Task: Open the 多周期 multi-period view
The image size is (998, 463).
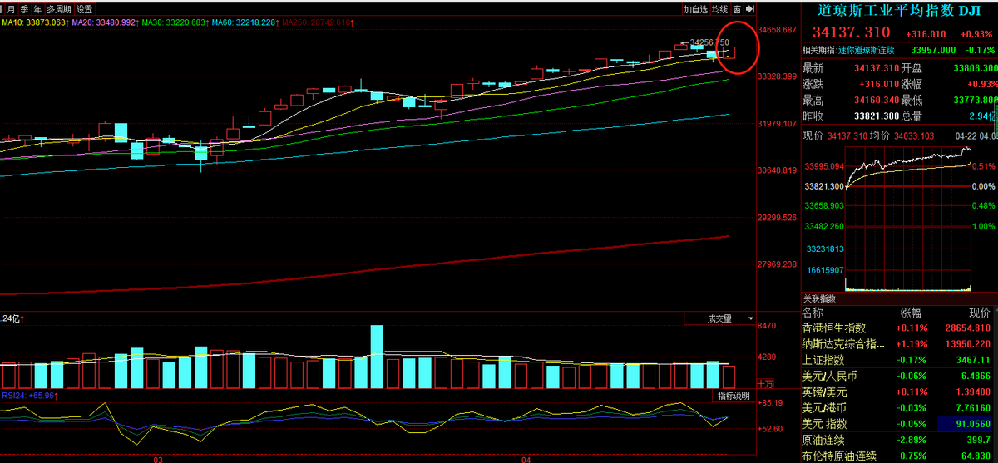Action: 58,9
